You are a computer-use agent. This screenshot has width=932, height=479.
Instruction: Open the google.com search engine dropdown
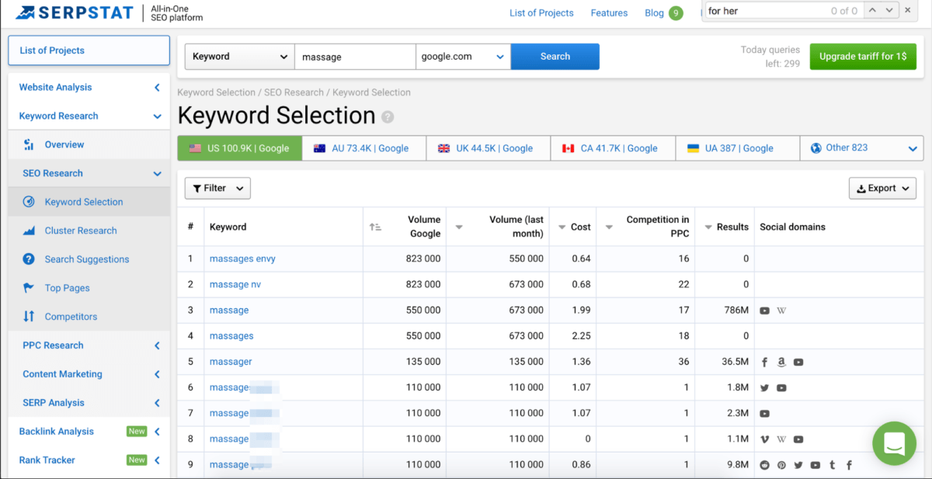point(463,57)
